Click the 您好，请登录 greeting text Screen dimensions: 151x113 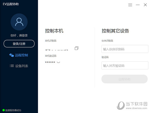tap(19, 35)
